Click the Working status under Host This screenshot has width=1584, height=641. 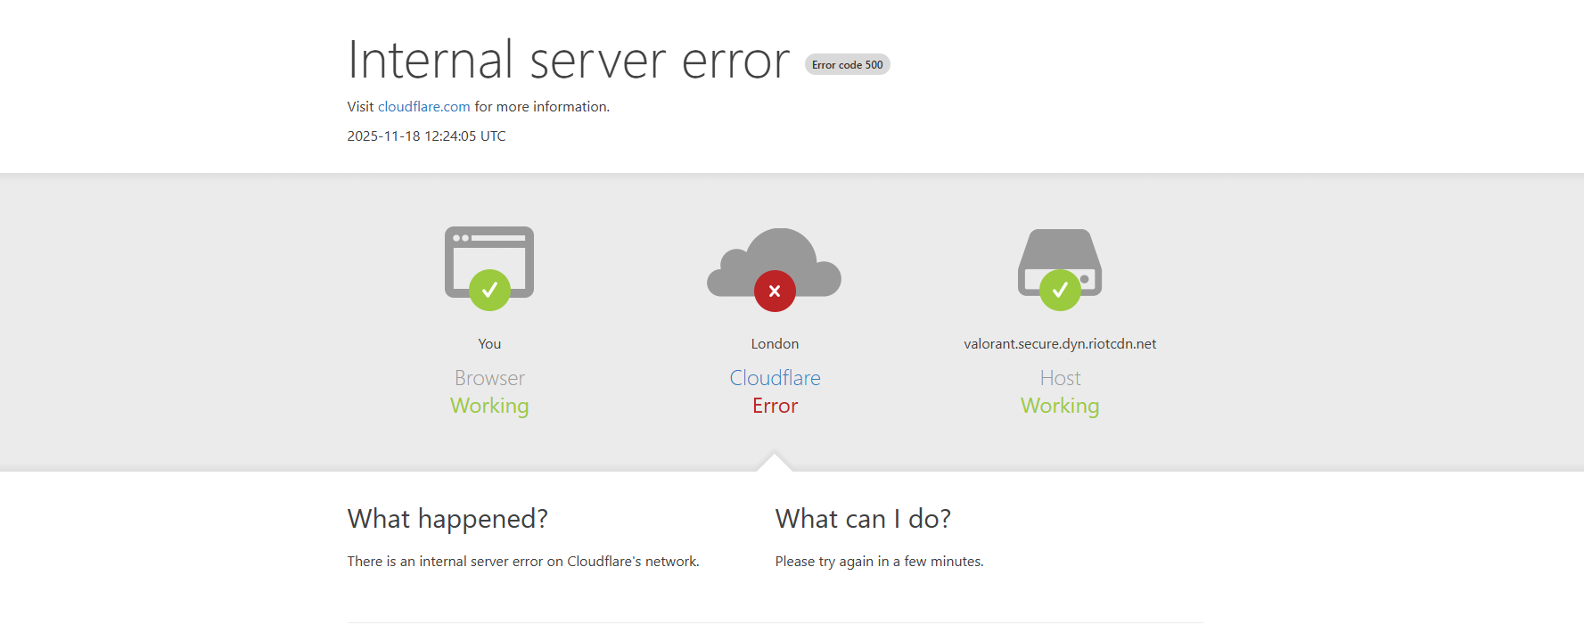1060,407
